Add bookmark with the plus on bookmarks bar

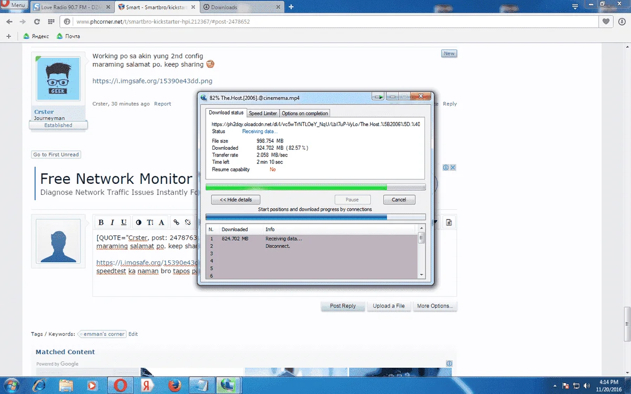8,36
